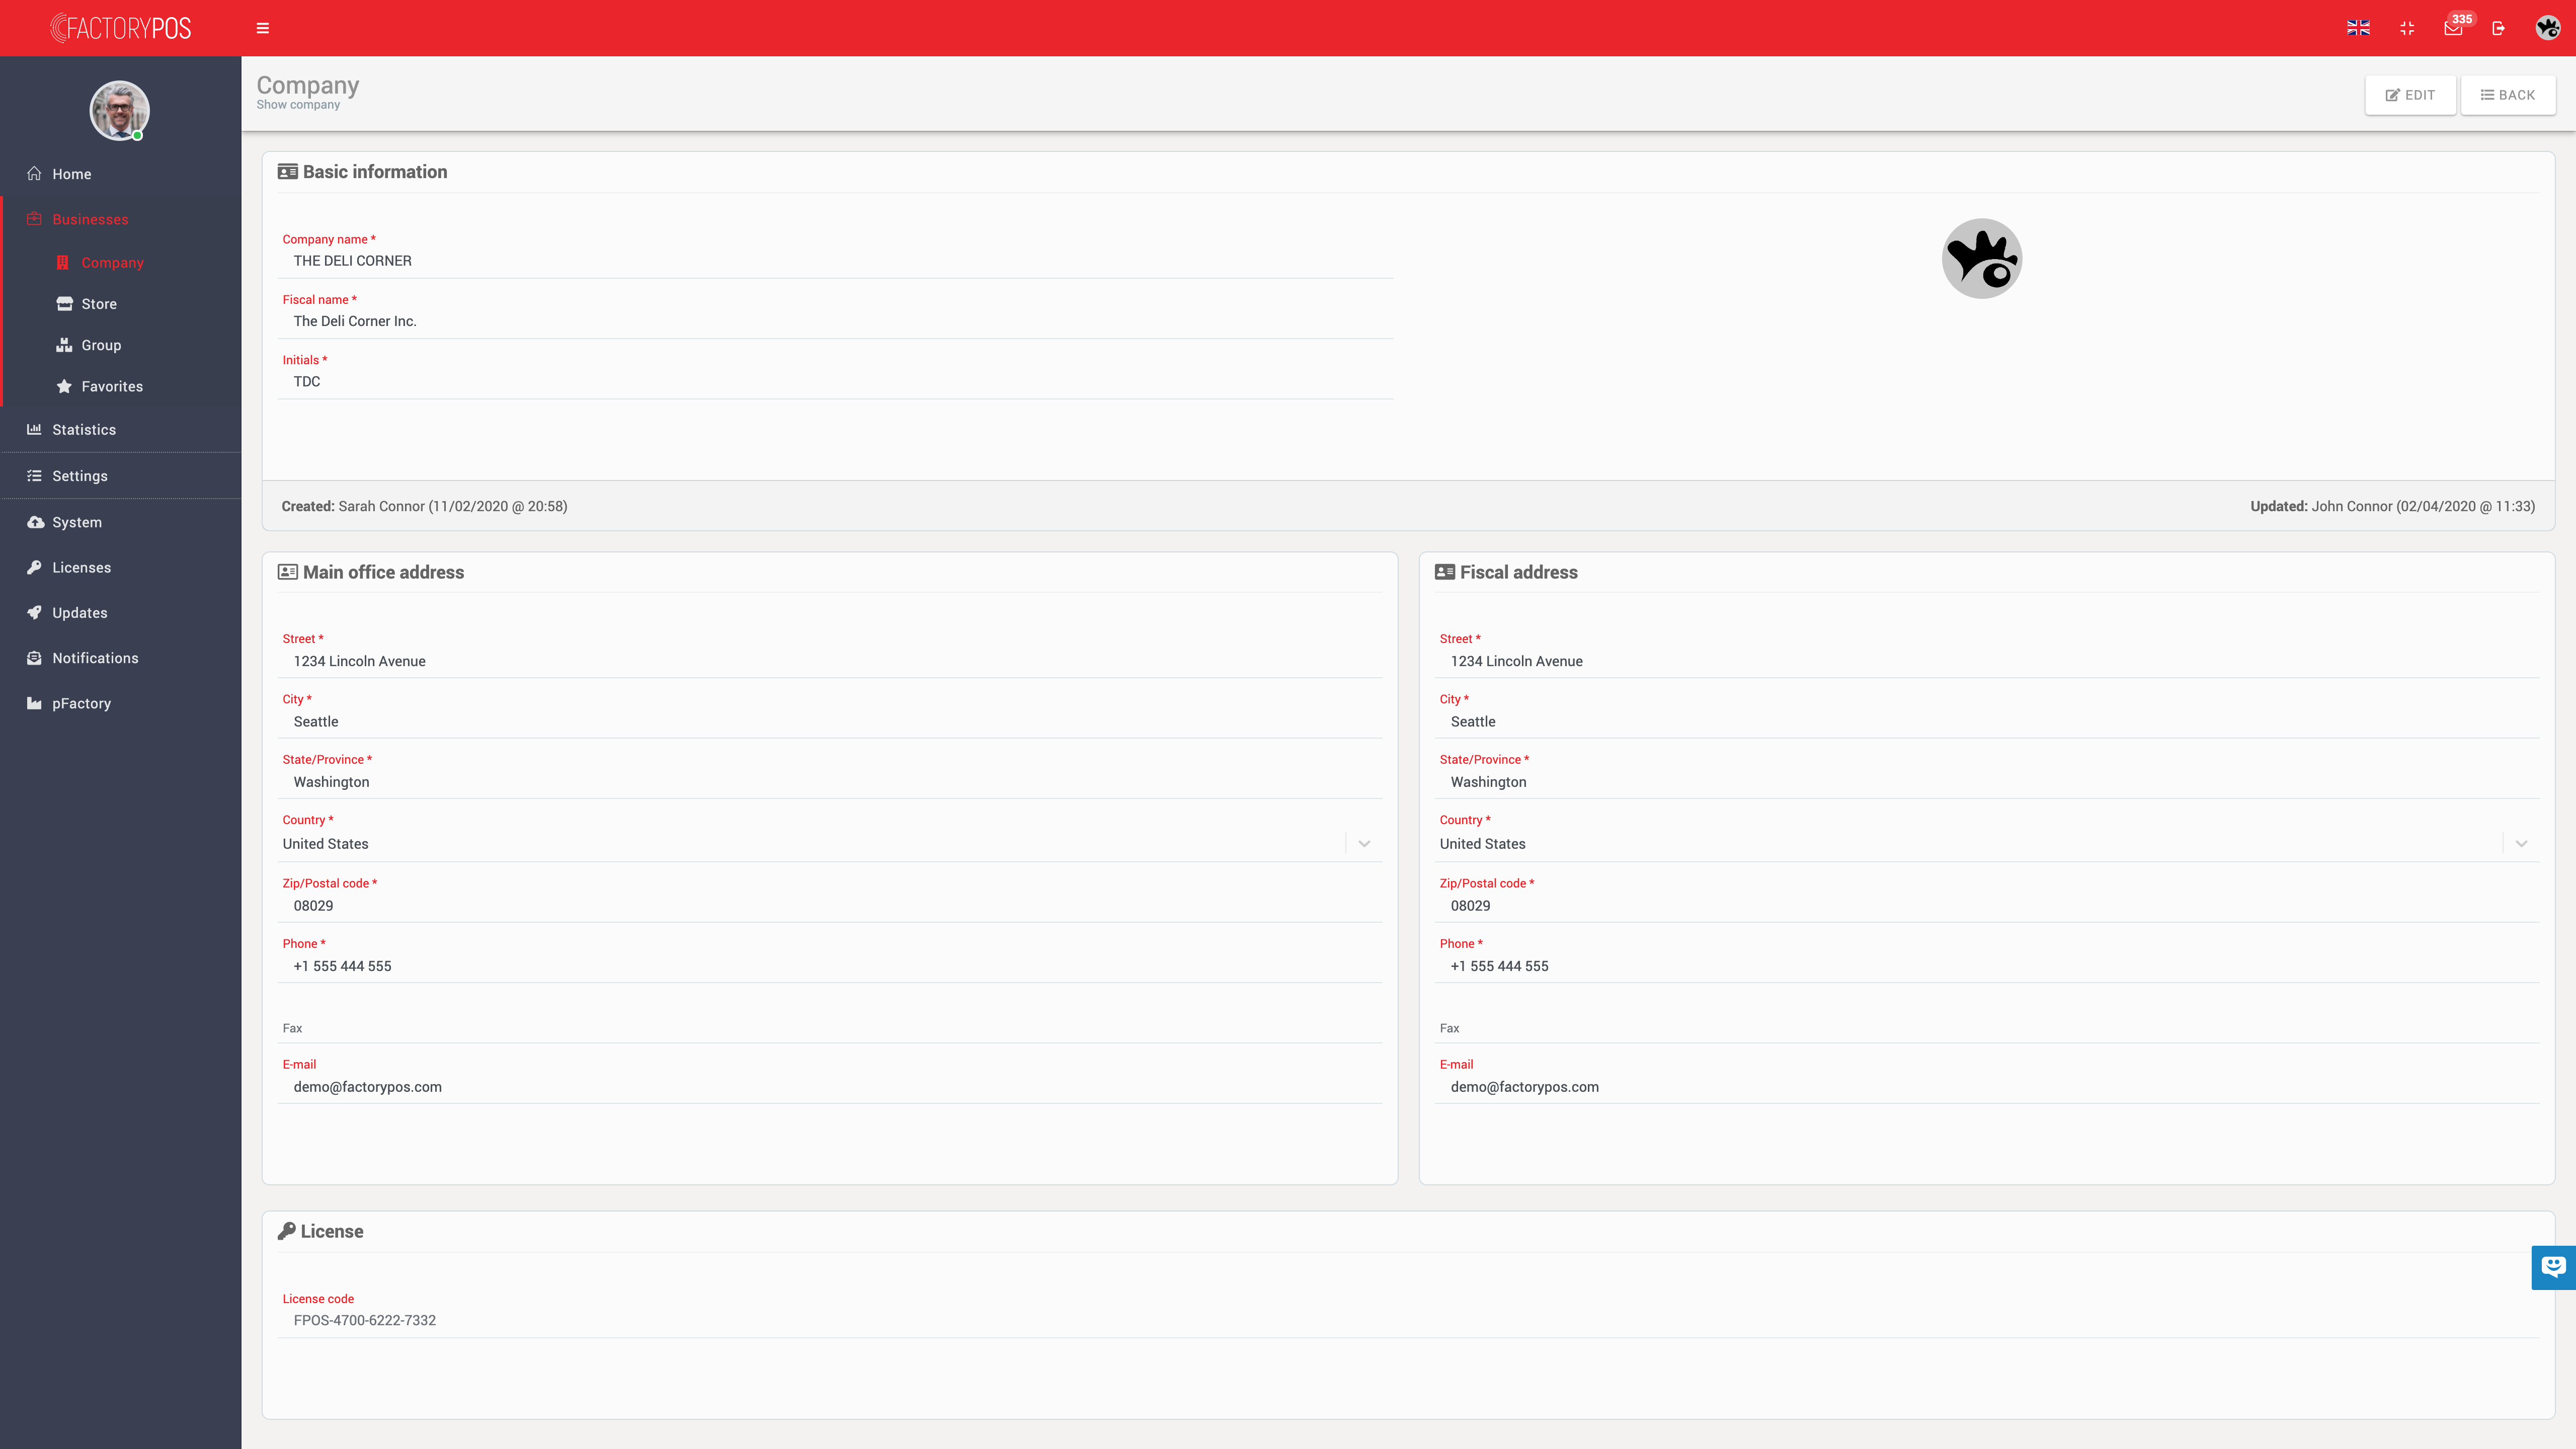Expand Main office Country dropdown
The height and width of the screenshot is (1449, 2576).
[1364, 844]
